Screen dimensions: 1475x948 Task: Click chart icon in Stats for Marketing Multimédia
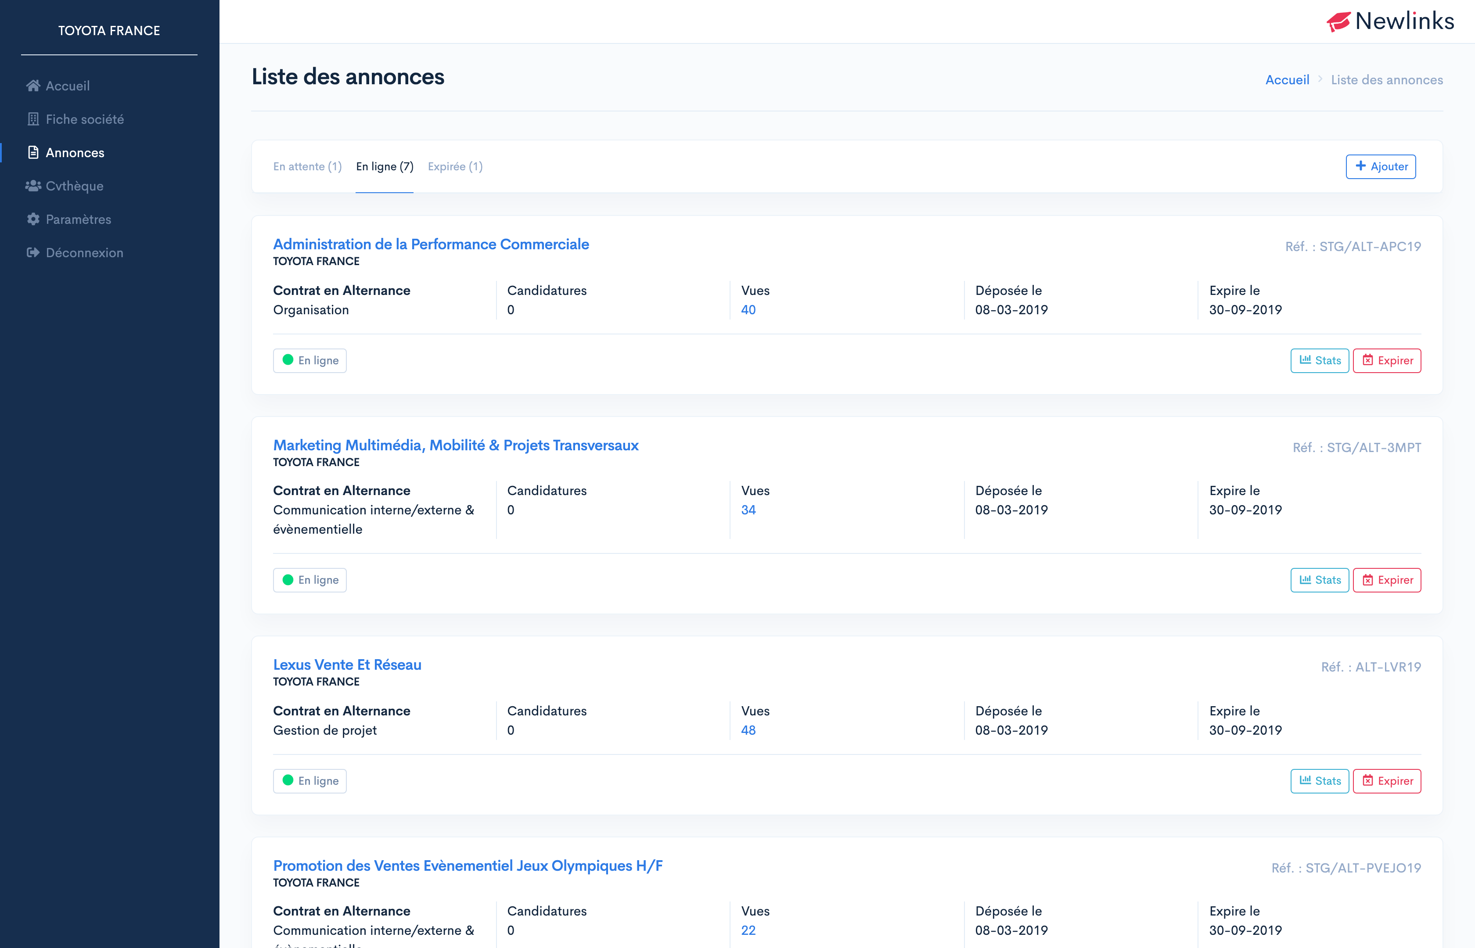click(1305, 579)
